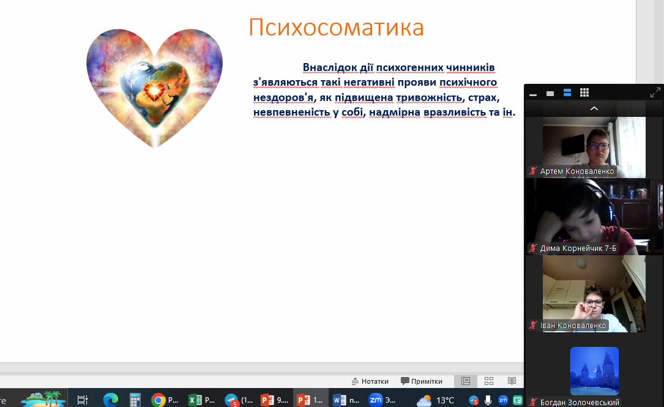This screenshot has height=407, width=664.
Task: Switch to Normal view in PowerPoint status bar
Action: 466,381
